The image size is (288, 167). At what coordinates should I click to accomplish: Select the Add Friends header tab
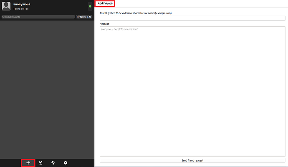point(105,3)
